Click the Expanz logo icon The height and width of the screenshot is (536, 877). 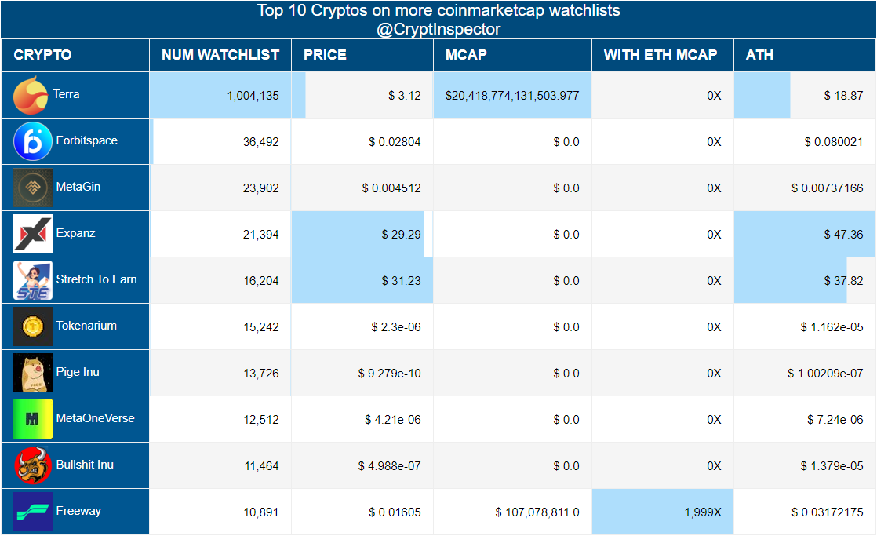coord(32,234)
